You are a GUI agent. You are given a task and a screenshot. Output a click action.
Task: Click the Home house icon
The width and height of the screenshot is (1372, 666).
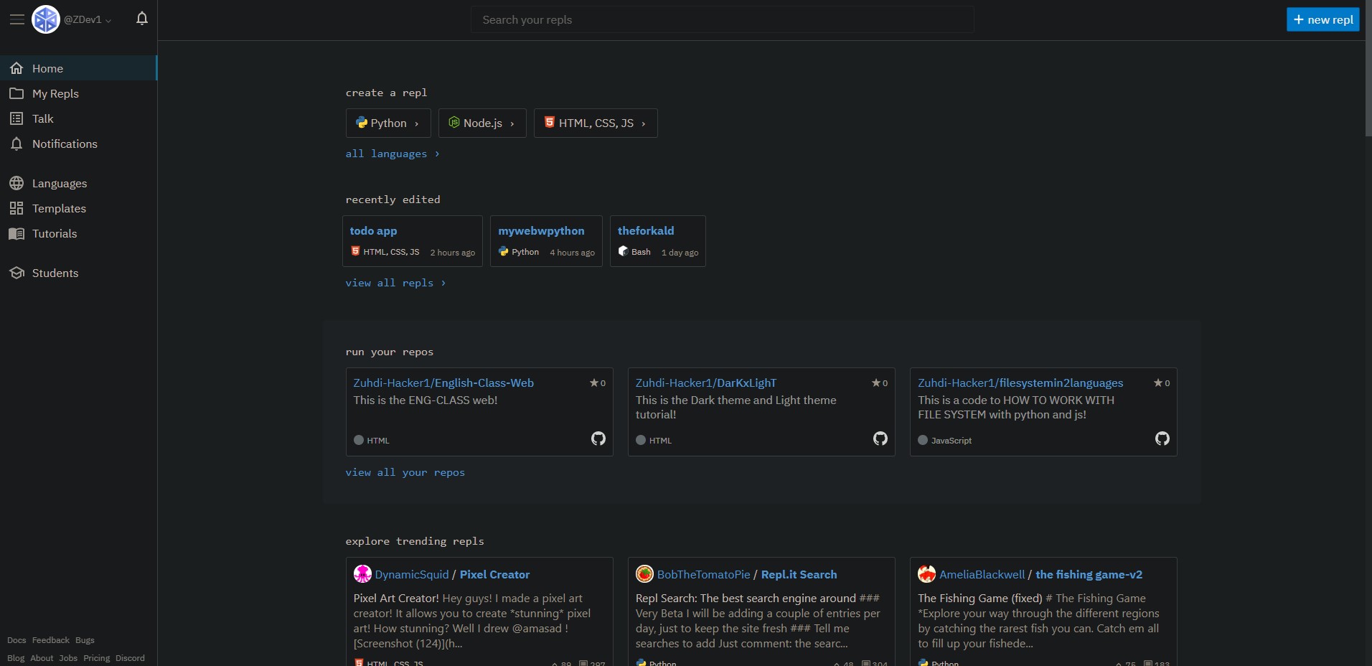(17, 68)
